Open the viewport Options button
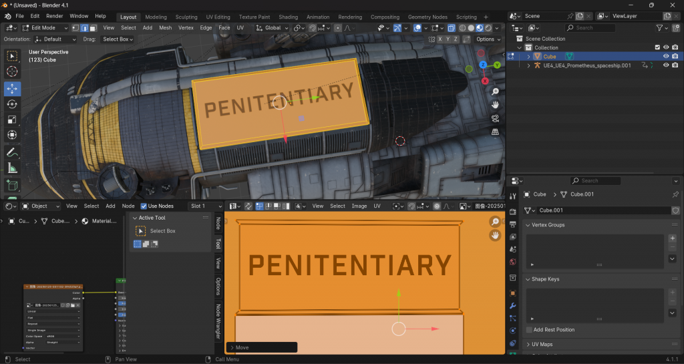The width and height of the screenshot is (684, 364). click(x=487, y=39)
